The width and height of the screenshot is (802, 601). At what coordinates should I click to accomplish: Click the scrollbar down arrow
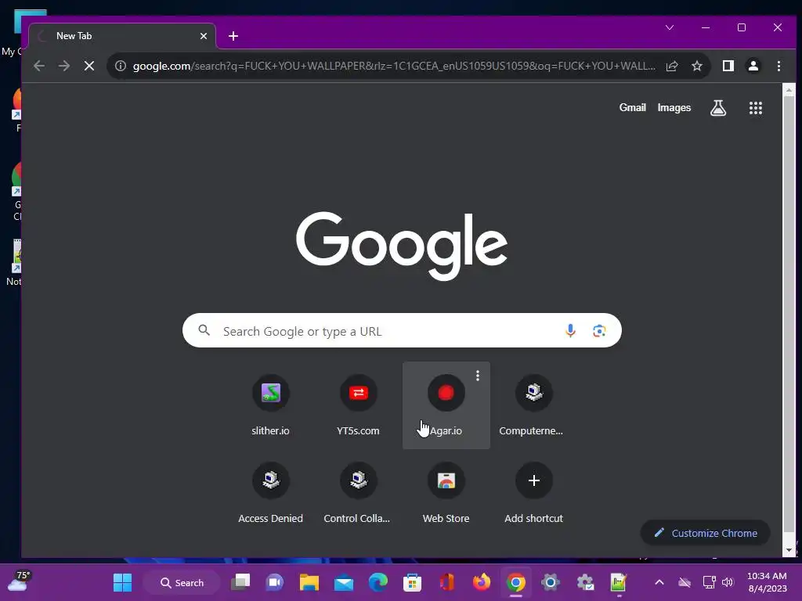789,550
